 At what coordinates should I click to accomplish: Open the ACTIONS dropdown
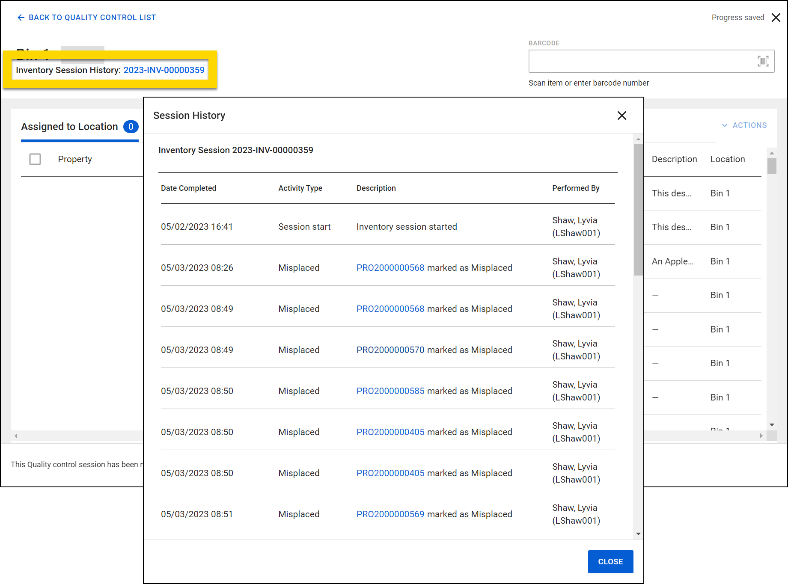pyautogui.click(x=749, y=125)
